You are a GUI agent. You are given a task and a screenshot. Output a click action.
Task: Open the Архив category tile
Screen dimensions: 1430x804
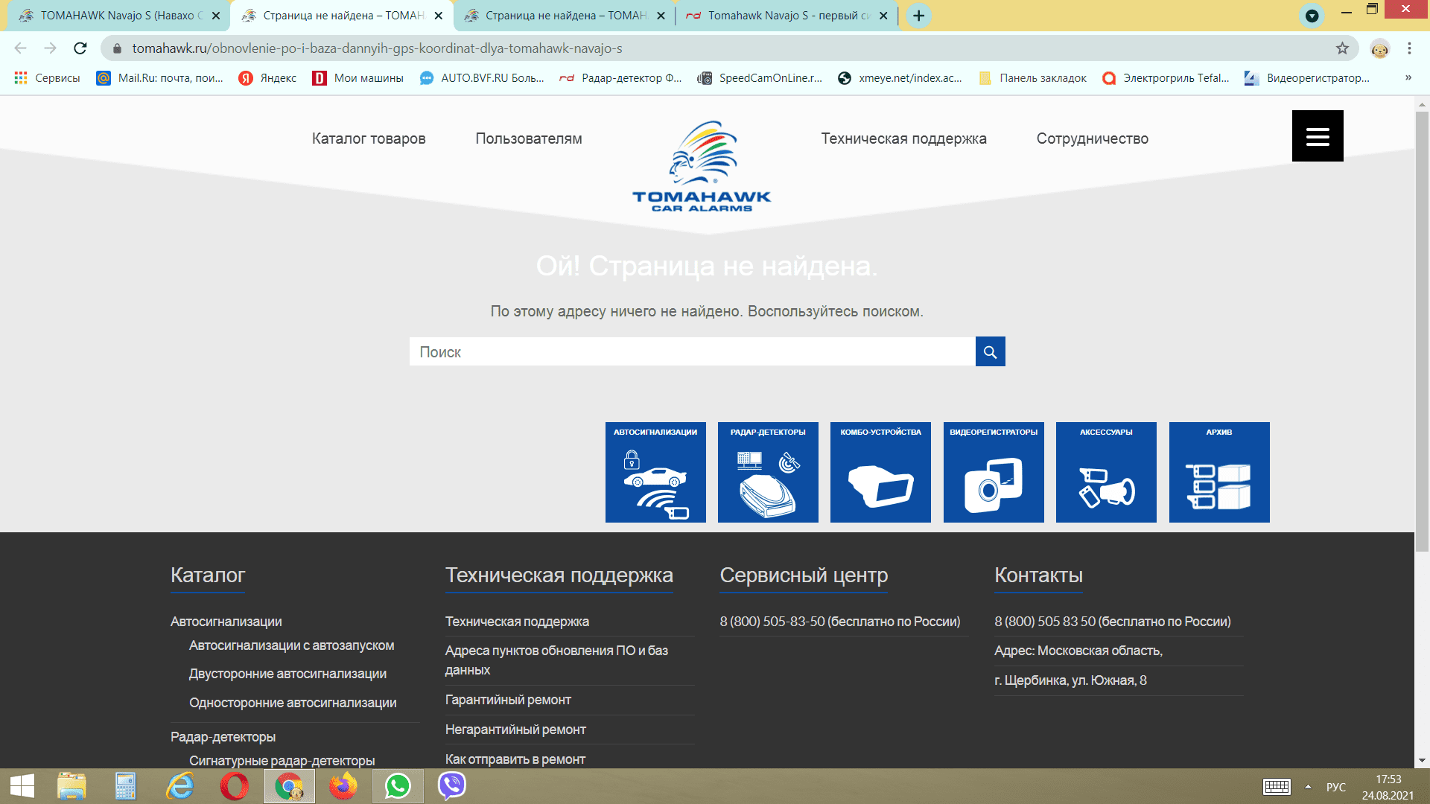pos(1219,472)
